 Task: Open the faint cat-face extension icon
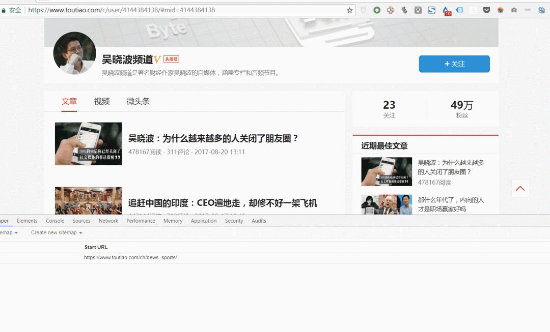363,10
